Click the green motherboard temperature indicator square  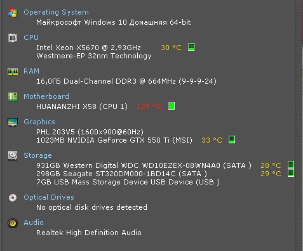[x=172, y=106]
